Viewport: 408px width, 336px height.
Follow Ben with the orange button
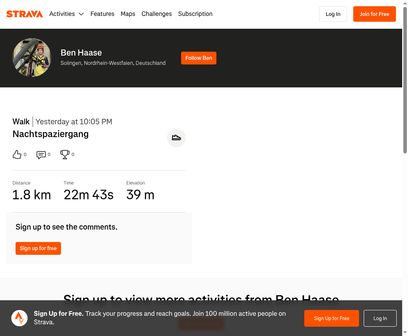point(199,58)
